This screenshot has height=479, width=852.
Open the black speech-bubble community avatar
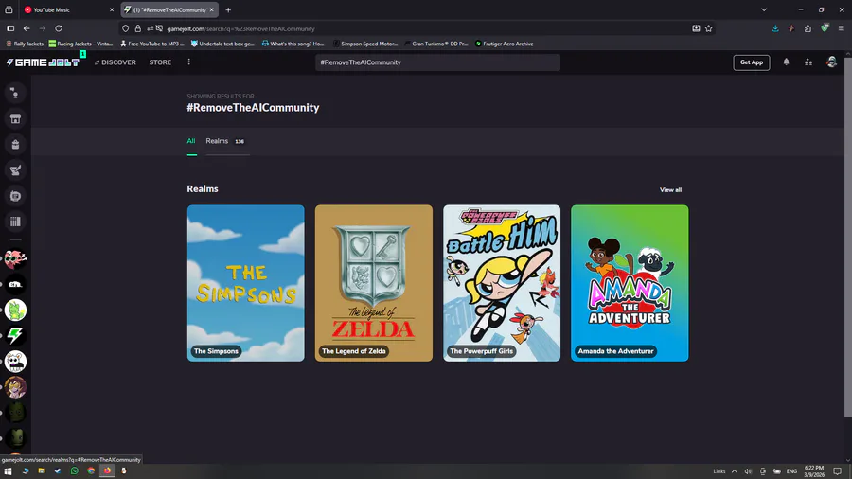15,284
